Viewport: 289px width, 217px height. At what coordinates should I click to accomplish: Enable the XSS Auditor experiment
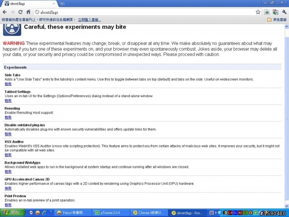8,155
